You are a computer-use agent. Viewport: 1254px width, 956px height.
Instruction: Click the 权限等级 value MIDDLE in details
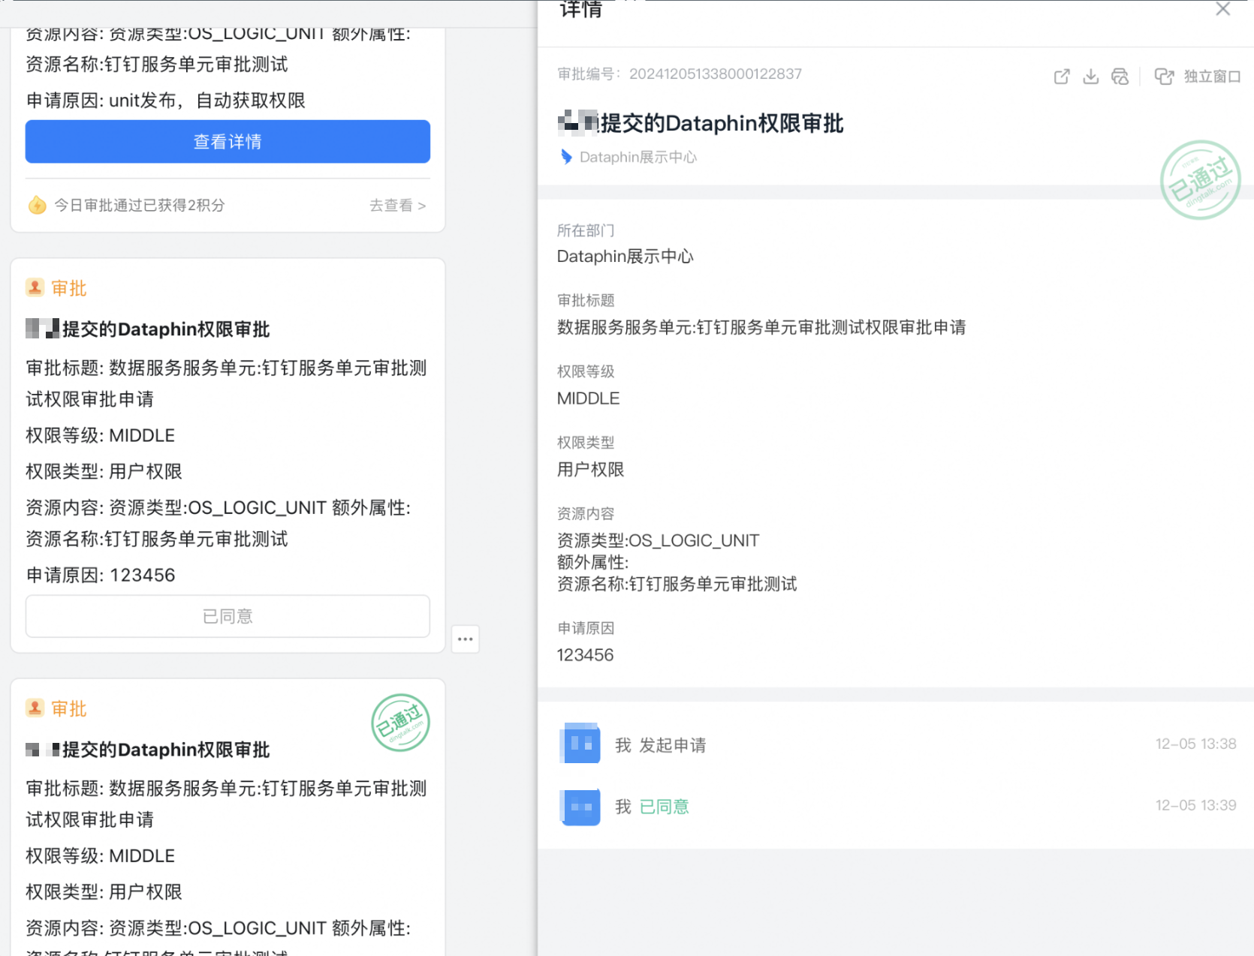(589, 398)
